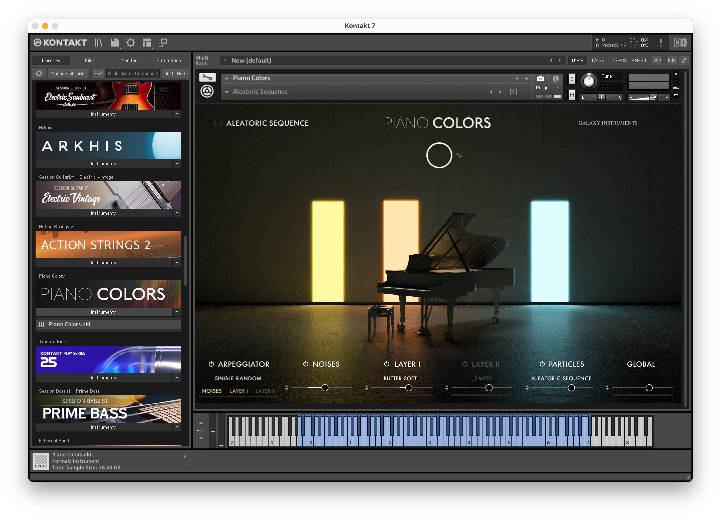Click the snapshot camera icon
Image resolution: width=721 pixels, height=519 pixels.
(x=540, y=79)
